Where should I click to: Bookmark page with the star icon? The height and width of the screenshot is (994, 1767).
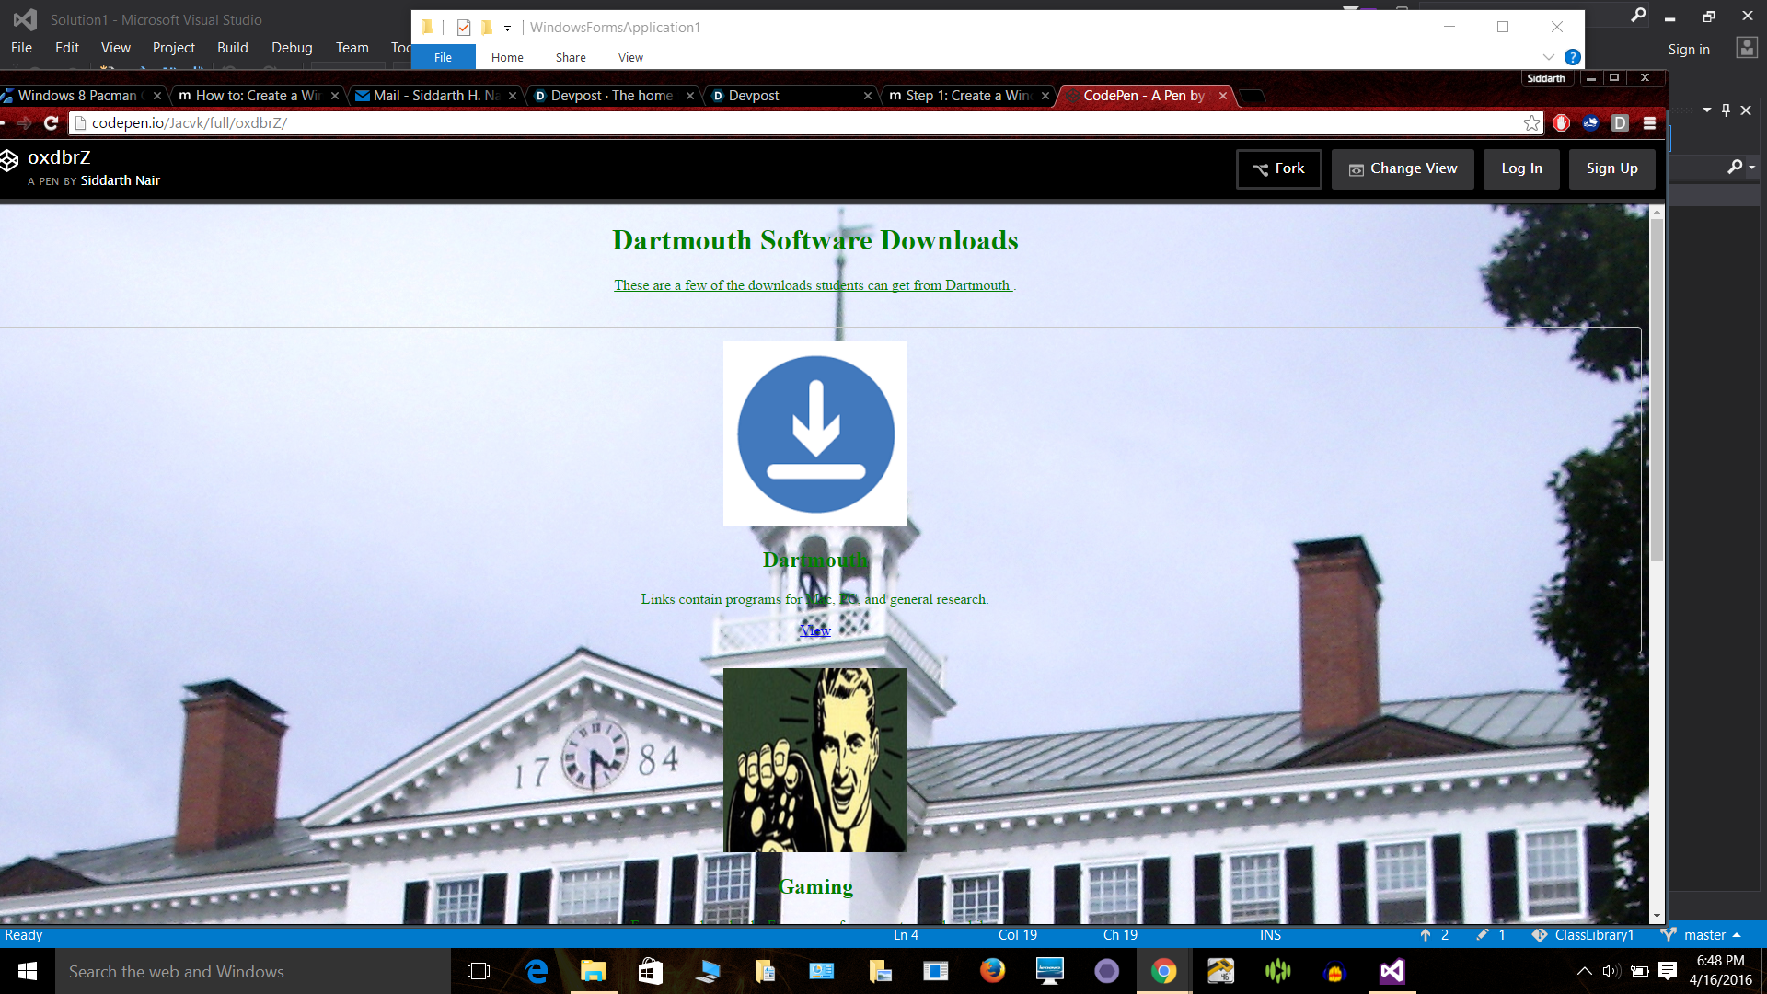coord(1531,123)
